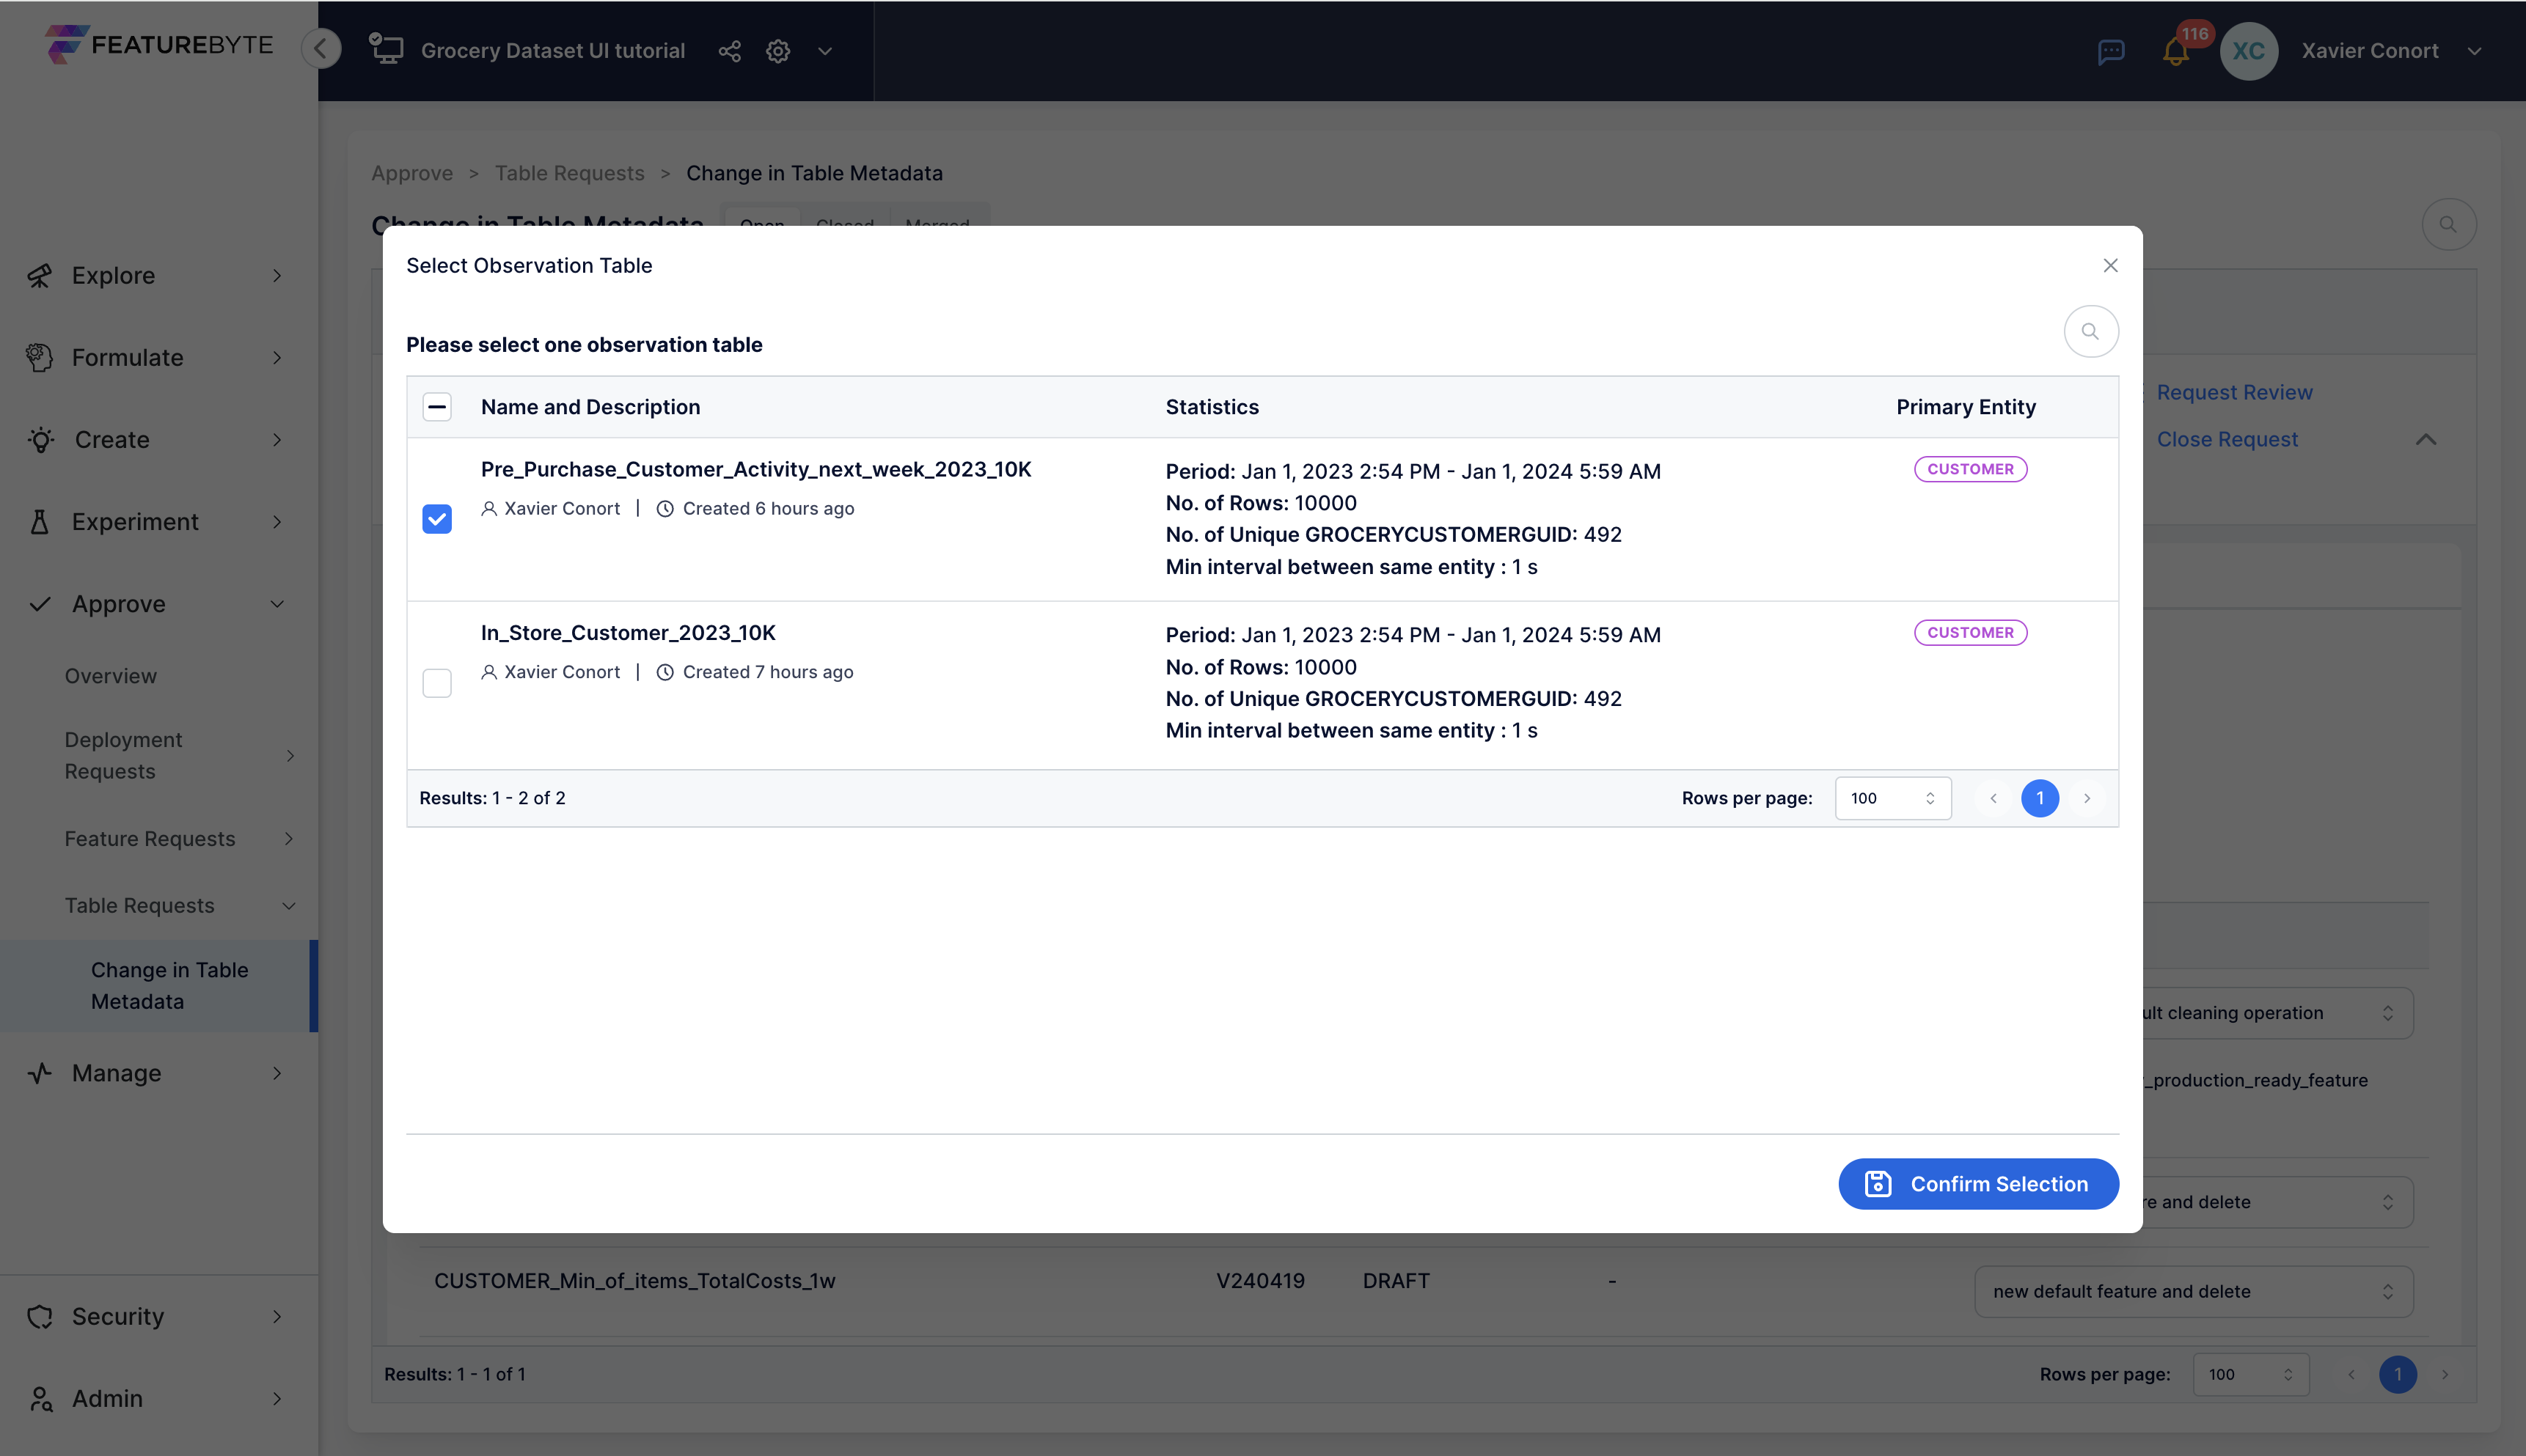Click the Manage pulse icon

[x=40, y=1073]
